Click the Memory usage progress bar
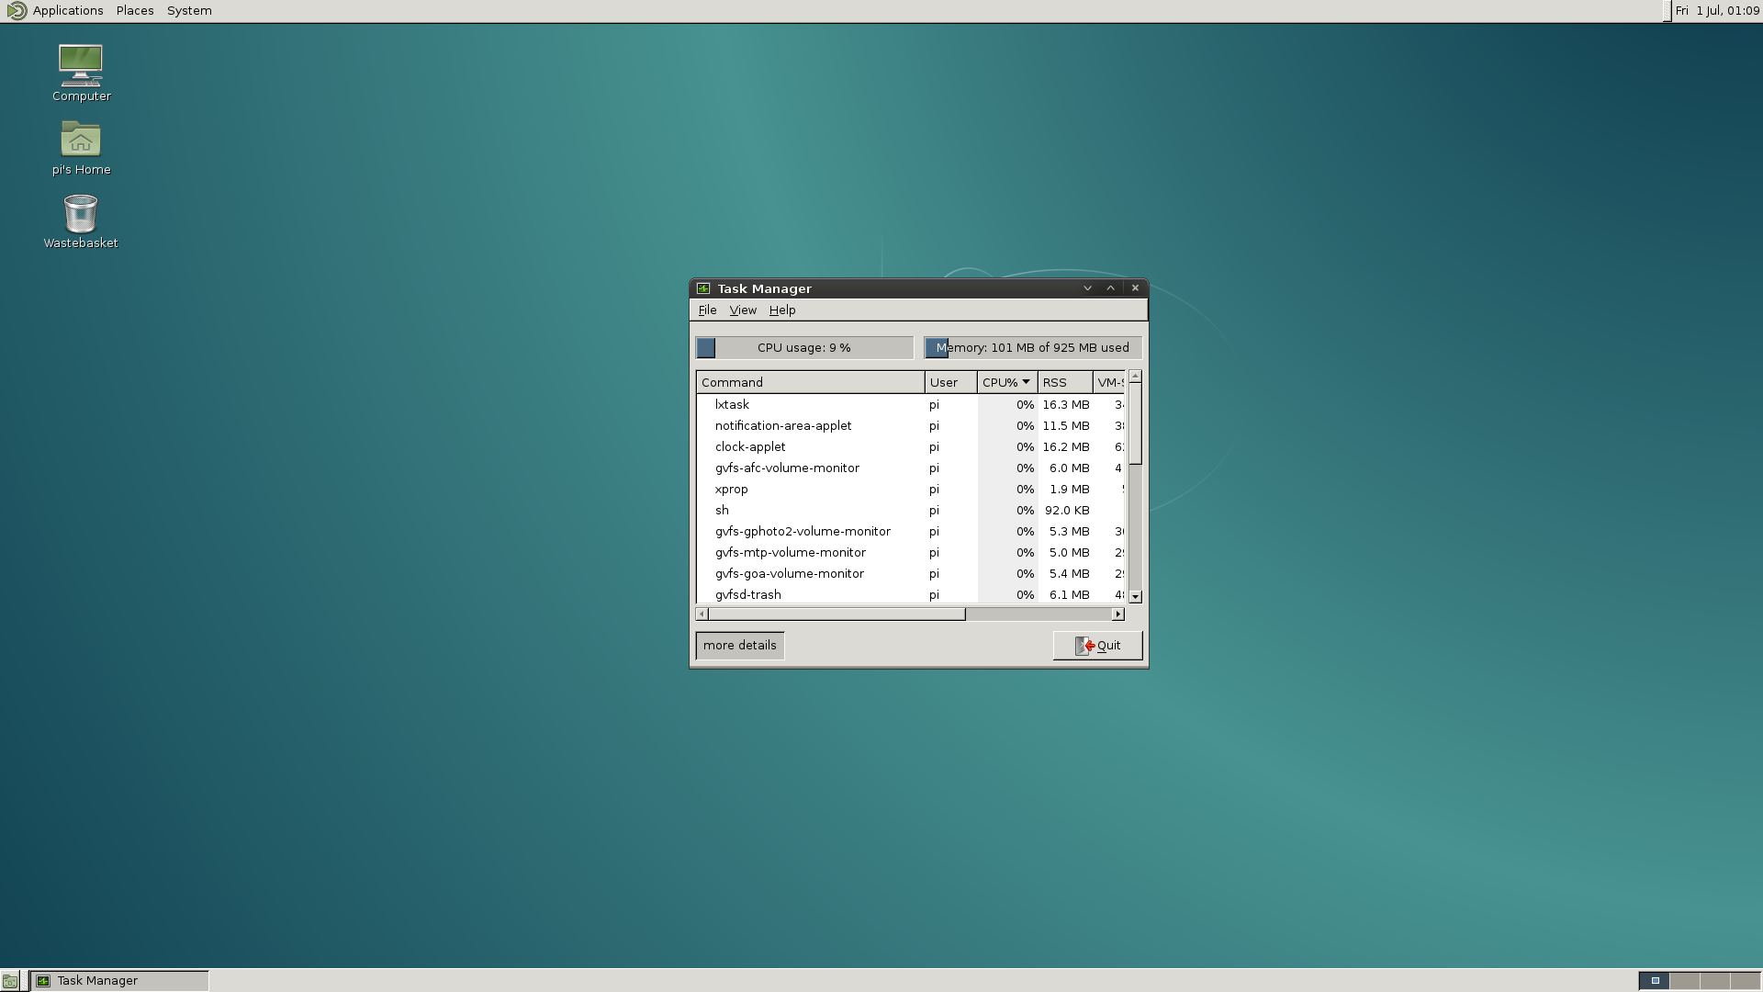Viewport: 1763px width, 992px height. [1033, 348]
